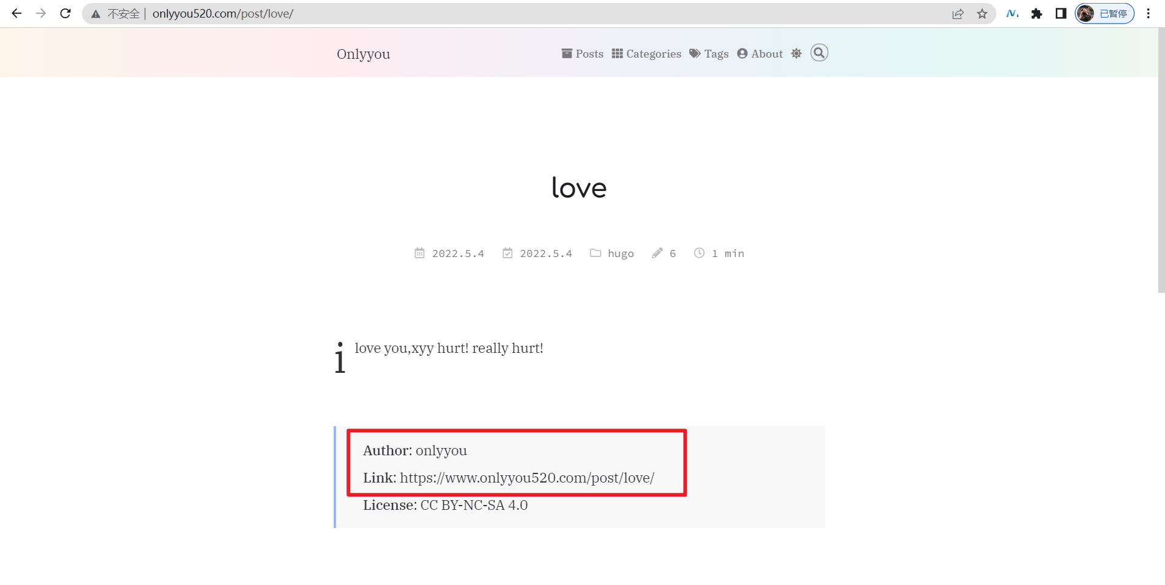Go to the Categories page
The image size is (1165, 585).
[646, 54]
